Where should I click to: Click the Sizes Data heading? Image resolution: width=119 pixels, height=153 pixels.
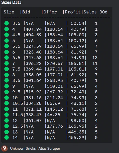[11, 3]
